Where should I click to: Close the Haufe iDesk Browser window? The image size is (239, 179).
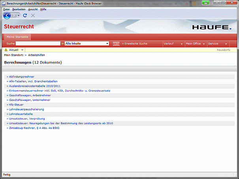[232, 2]
